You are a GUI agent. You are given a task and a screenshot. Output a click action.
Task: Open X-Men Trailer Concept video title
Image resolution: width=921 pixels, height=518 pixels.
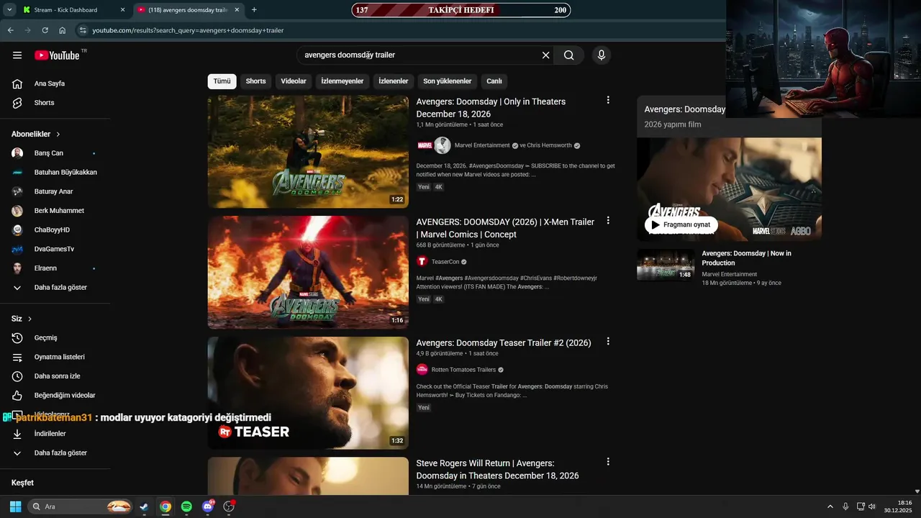505,228
